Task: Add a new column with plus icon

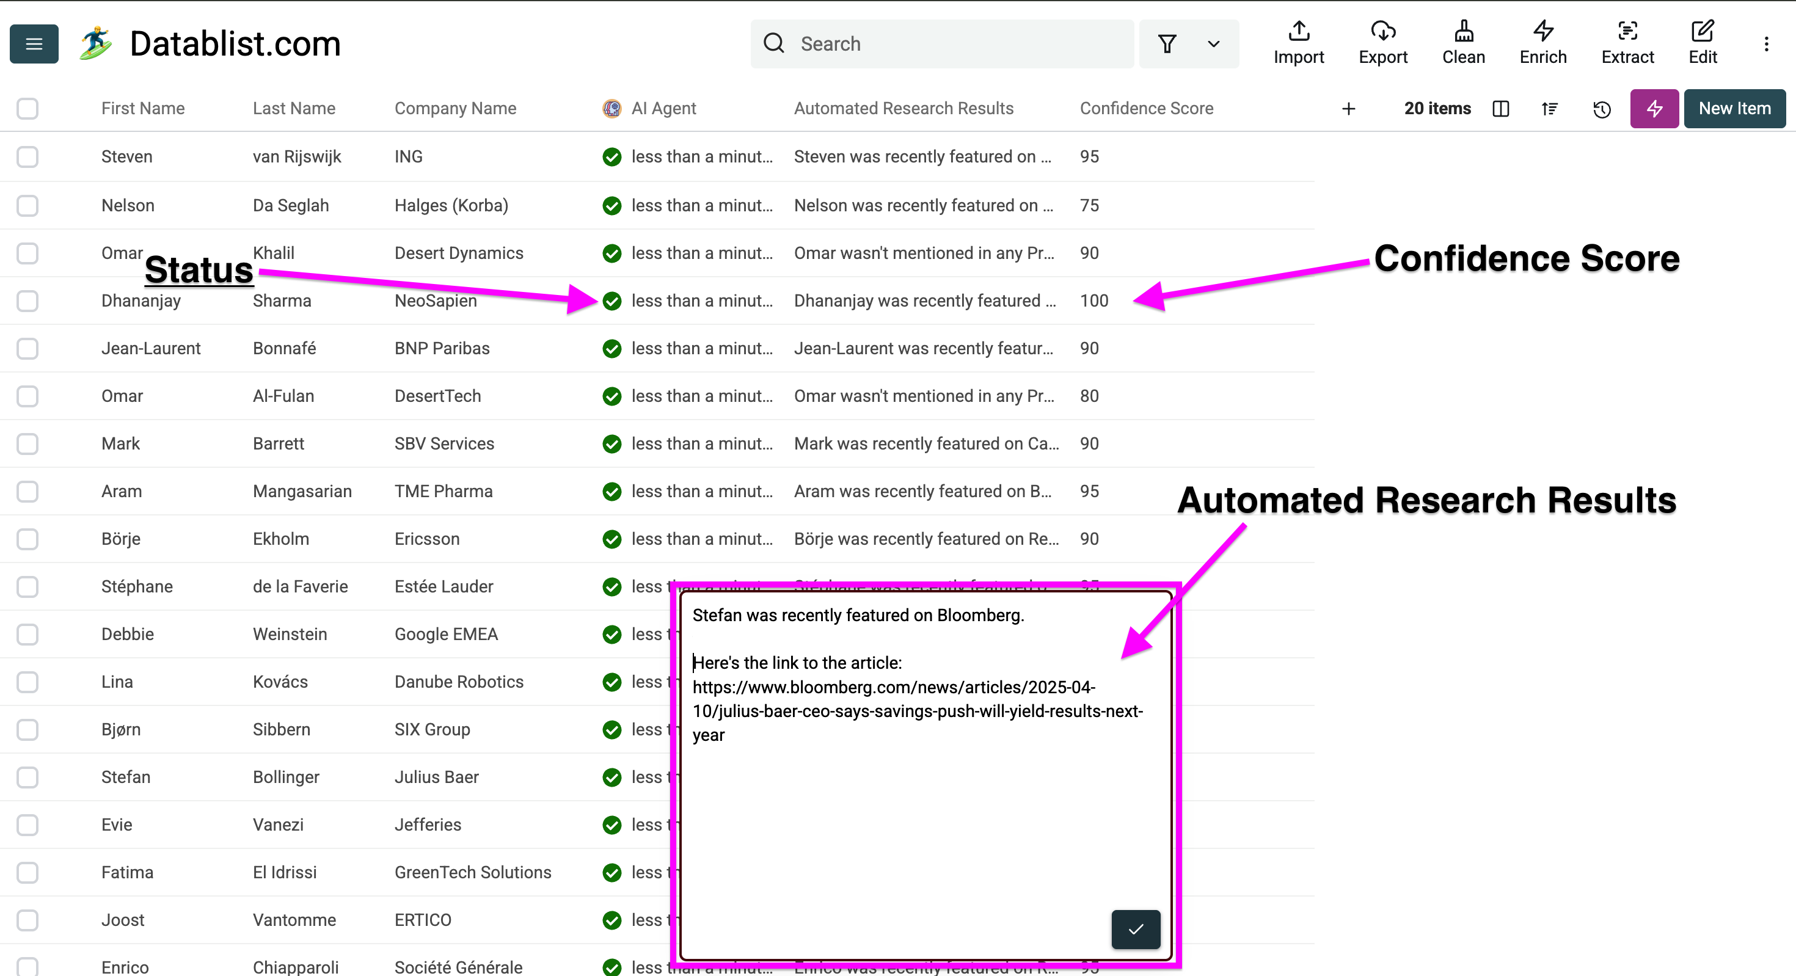Action: (1348, 109)
